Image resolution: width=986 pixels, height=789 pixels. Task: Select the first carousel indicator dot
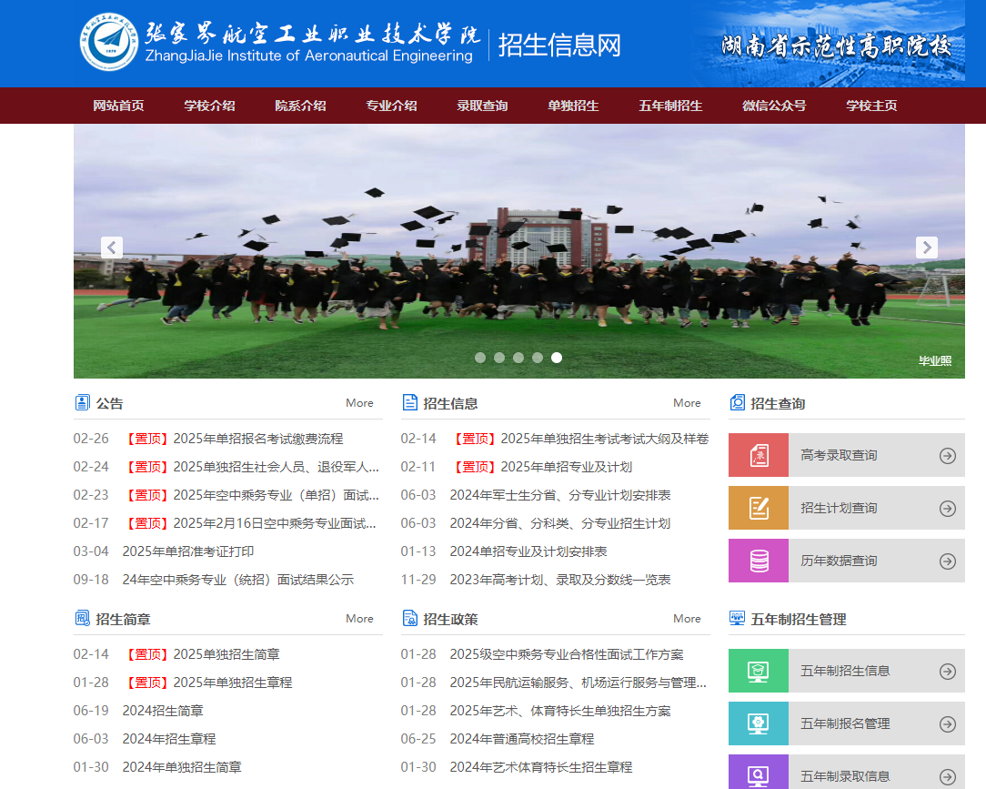[x=480, y=358]
